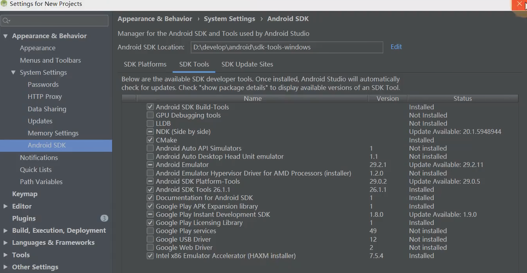
Task: Open the SDK Update Sites tab
Action: [247, 64]
